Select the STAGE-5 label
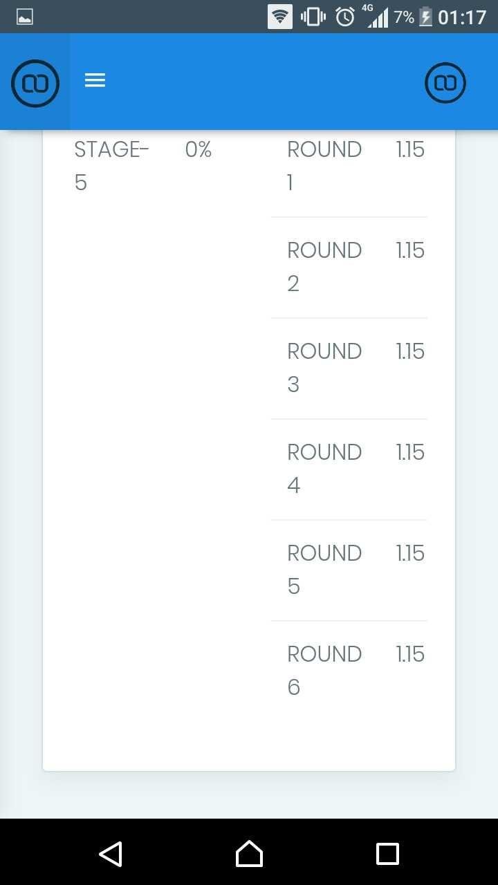This screenshot has height=885, width=498. coord(111,166)
